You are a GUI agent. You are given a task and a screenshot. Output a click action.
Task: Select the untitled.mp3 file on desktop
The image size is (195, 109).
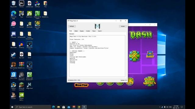point(30,4)
